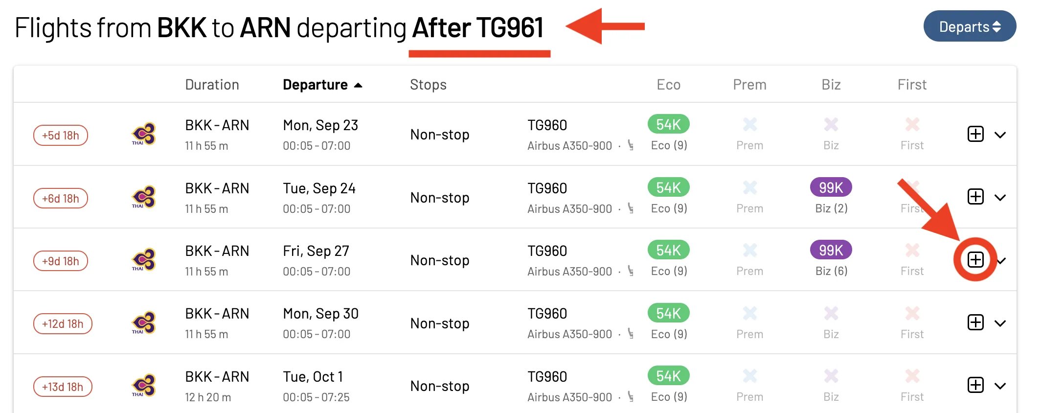Click Thai Airways logo on Oct 1 row
This screenshot has width=1042, height=413.
[143, 386]
